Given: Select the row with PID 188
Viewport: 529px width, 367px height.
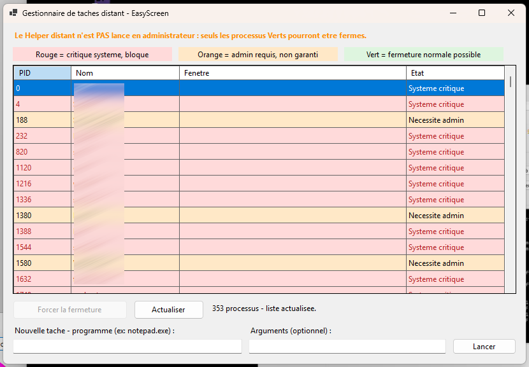Looking at the screenshot, I should point(259,120).
